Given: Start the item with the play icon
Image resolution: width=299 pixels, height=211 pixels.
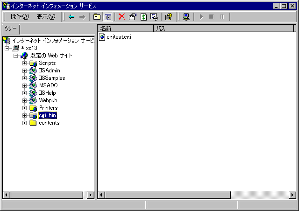Looking at the screenshot, I should [x=201, y=17].
